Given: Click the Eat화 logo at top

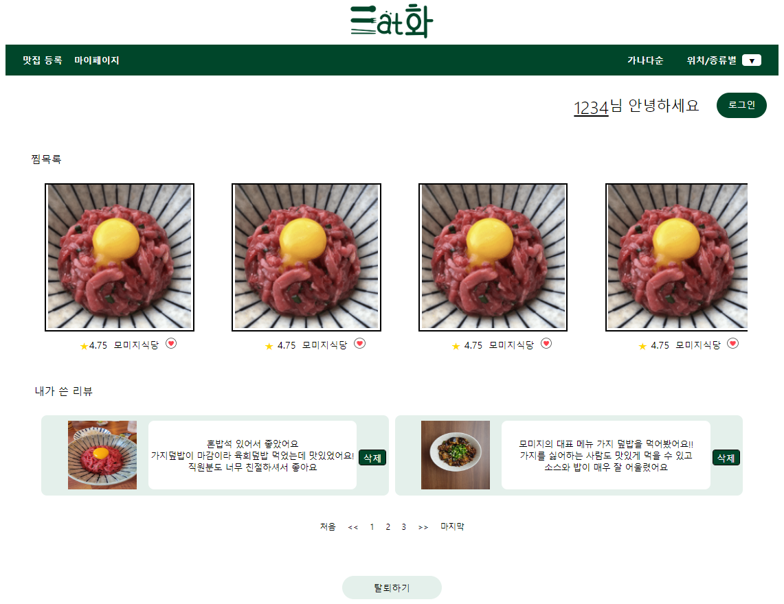Looking at the screenshot, I should coord(392,21).
